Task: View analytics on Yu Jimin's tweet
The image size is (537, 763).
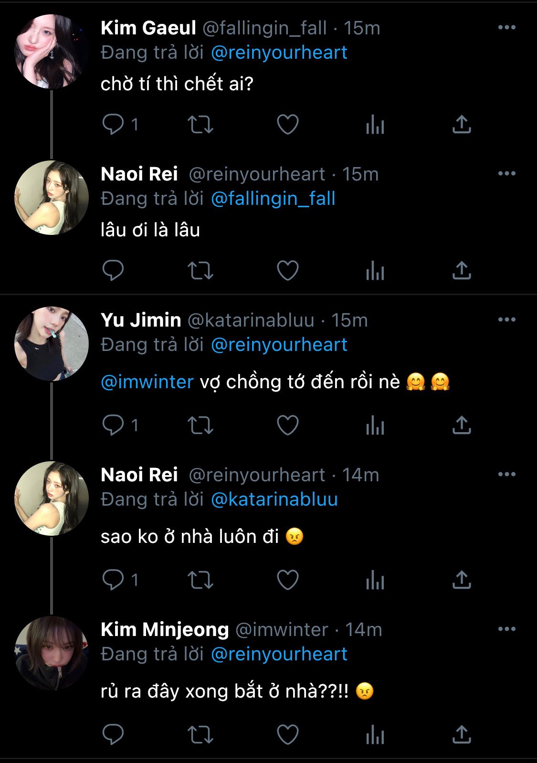Action: tap(375, 425)
